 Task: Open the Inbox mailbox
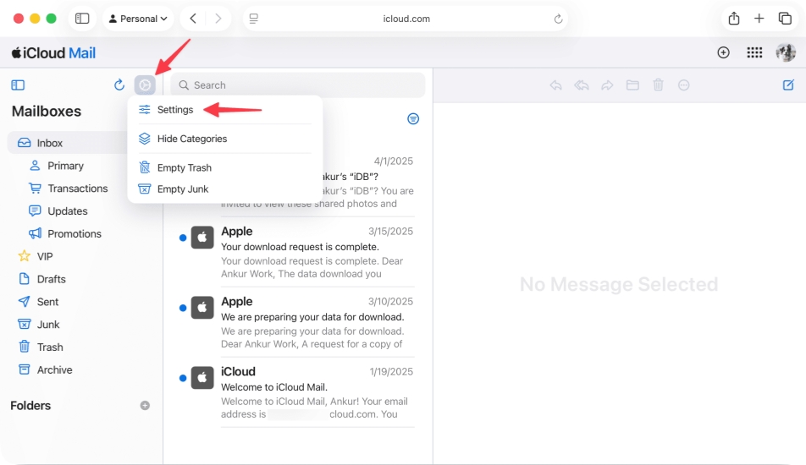pyautogui.click(x=67, y=143)
